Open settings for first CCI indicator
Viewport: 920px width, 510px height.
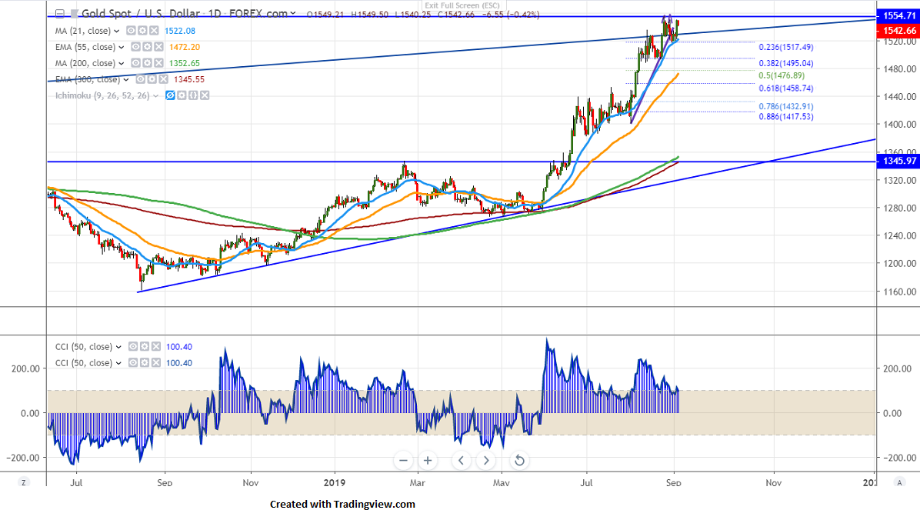point(145,347)
